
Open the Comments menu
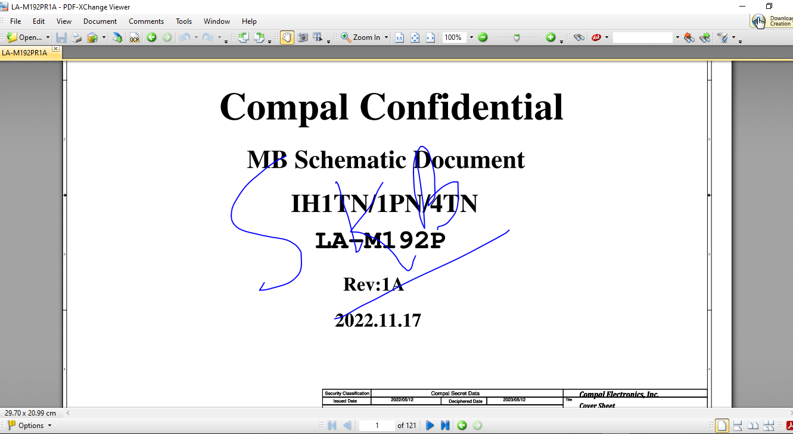tap(147, 21)
